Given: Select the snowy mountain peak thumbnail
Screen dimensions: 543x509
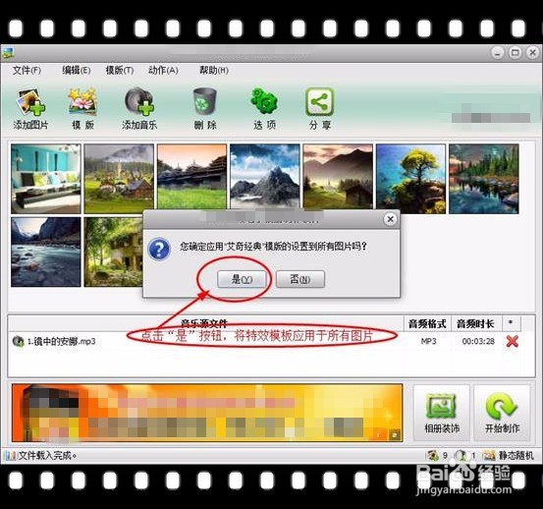Looking at the screenshot, I should point(265,177).
